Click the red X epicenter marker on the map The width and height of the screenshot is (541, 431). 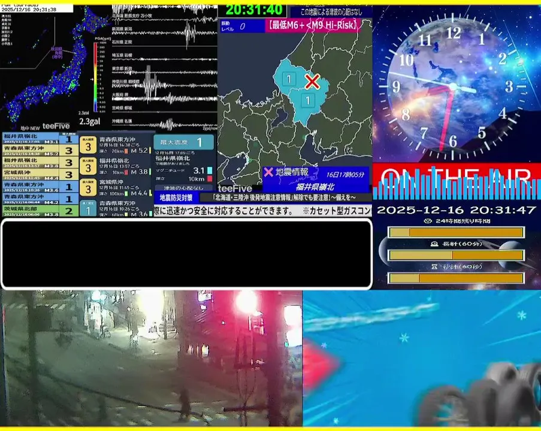(312, 82)
